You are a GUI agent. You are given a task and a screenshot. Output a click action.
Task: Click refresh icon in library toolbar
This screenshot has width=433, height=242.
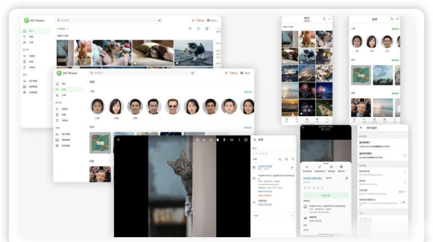pos(190,29)
